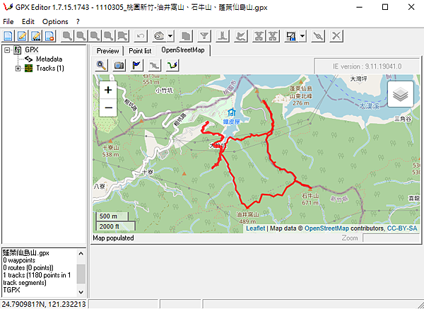
Task: Open the ? help menu
Action: coord(78,21)
